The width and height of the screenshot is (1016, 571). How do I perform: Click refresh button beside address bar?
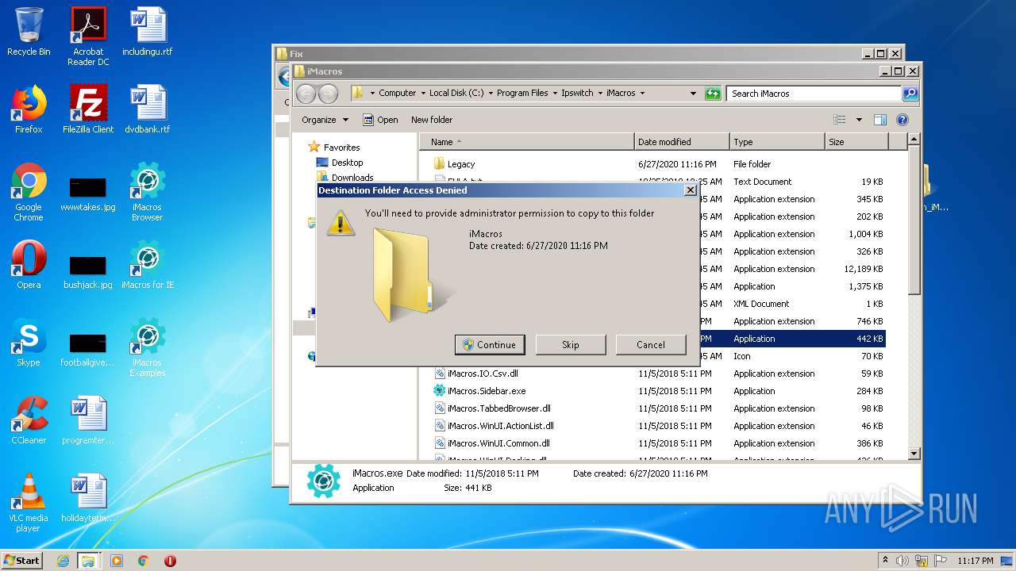[713, 93]
